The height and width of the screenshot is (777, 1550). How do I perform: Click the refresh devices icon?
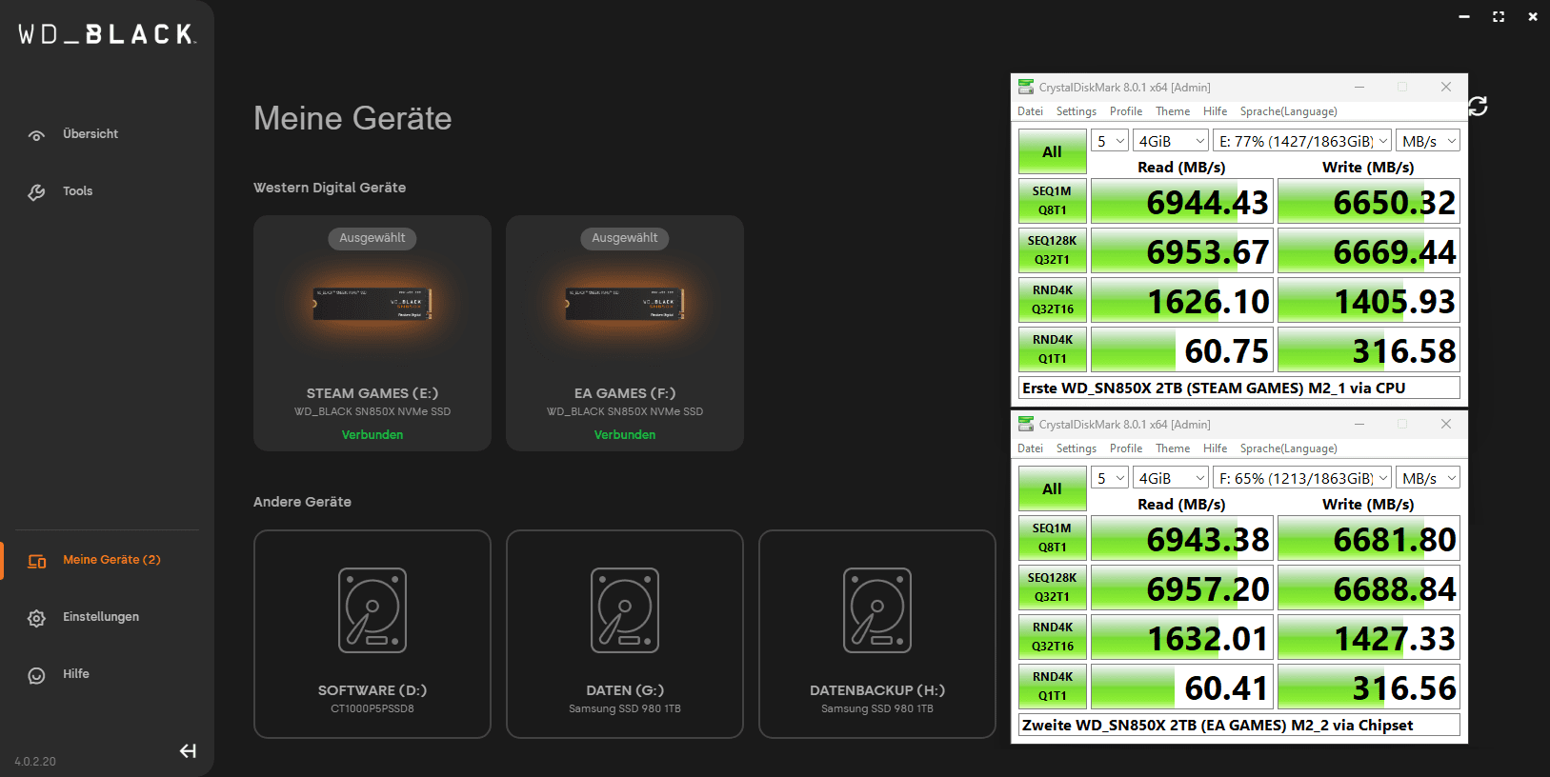1478,106
